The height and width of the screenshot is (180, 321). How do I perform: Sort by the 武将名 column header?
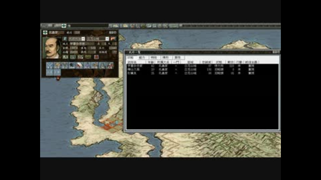point(136,62)
